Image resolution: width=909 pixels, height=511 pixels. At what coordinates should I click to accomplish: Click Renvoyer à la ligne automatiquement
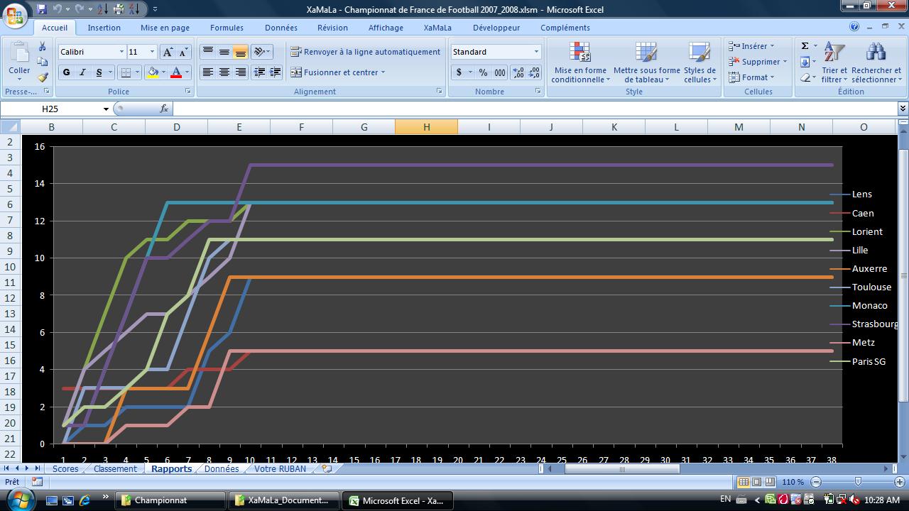pos(366,52)
